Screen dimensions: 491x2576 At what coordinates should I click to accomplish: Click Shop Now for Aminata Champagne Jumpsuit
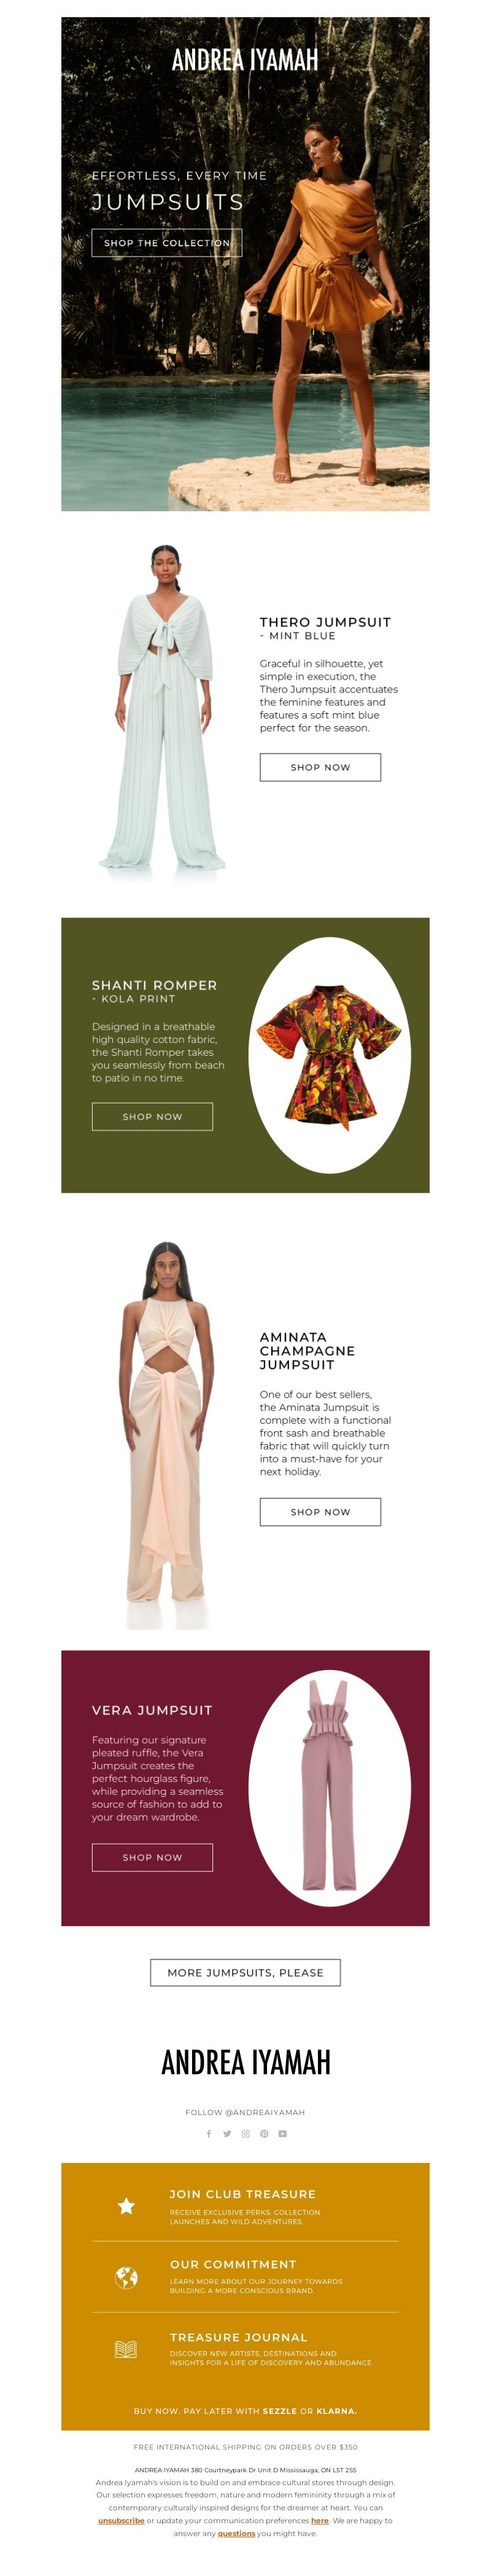point(320,1511)
